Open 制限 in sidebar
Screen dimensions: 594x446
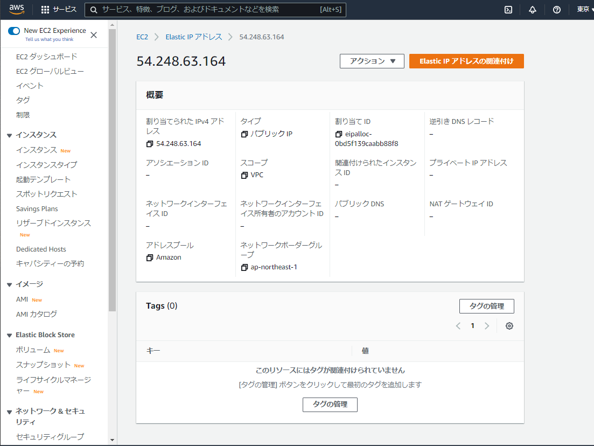point(23,115)
